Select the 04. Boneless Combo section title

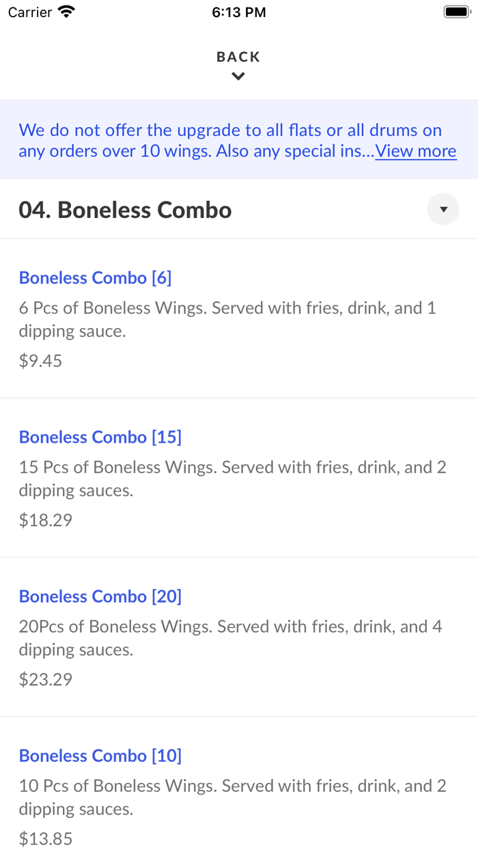click(126, 210)
